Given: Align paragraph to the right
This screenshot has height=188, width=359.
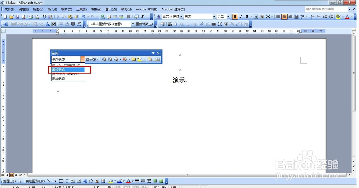Looking at the screenshot, I should (290, 17).
